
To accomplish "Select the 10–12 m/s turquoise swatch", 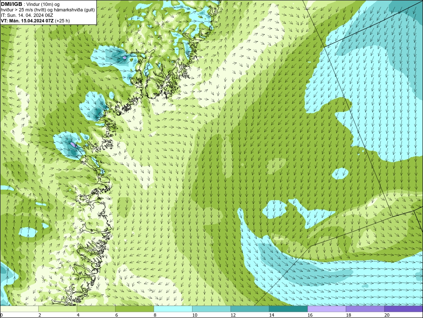I will click(211, 309).
